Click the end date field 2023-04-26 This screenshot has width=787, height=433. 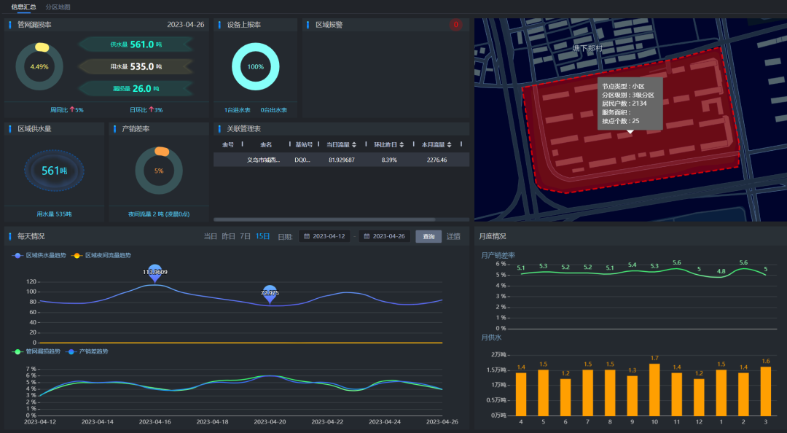[x=390, y=236]
